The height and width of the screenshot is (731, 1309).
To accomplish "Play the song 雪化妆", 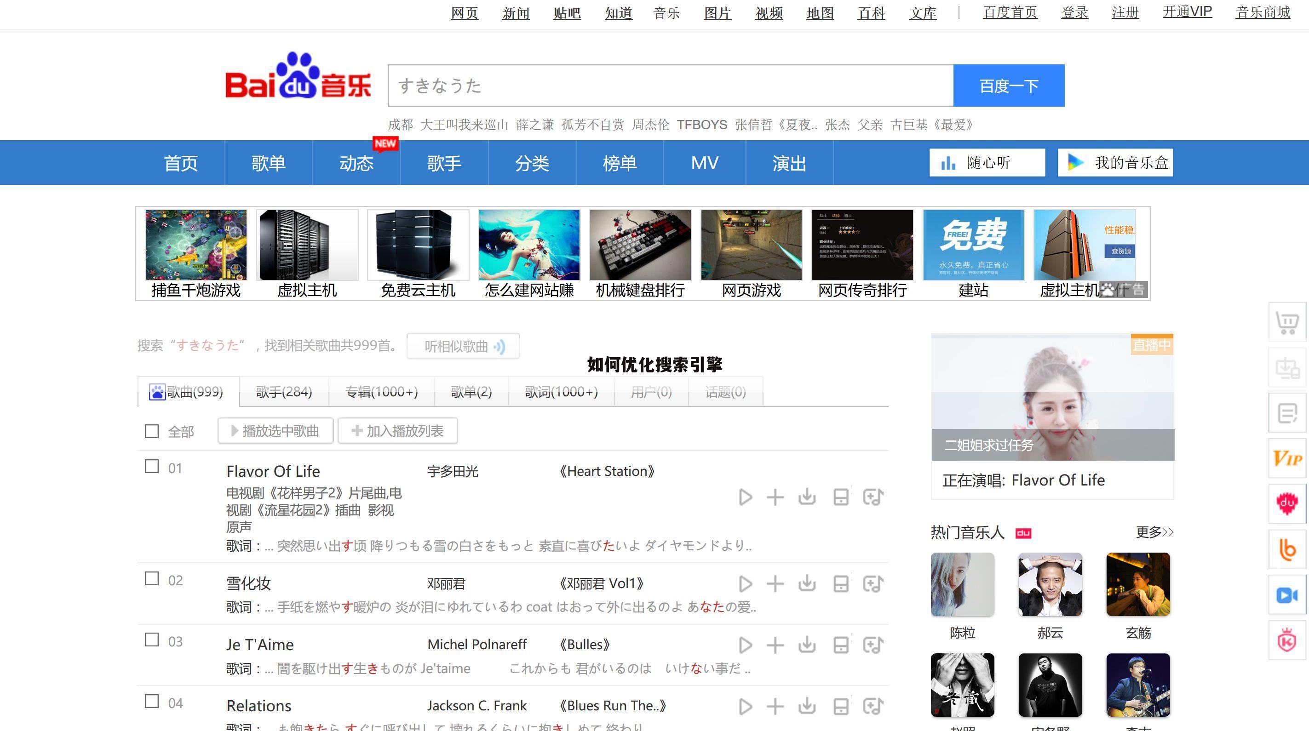I will point(745,584).
